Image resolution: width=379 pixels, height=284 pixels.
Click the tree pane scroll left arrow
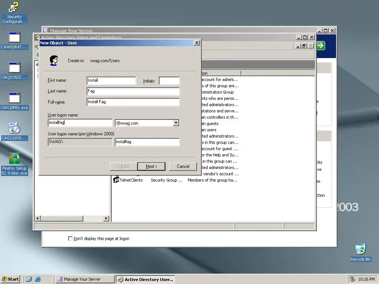(x=37, y=218)
